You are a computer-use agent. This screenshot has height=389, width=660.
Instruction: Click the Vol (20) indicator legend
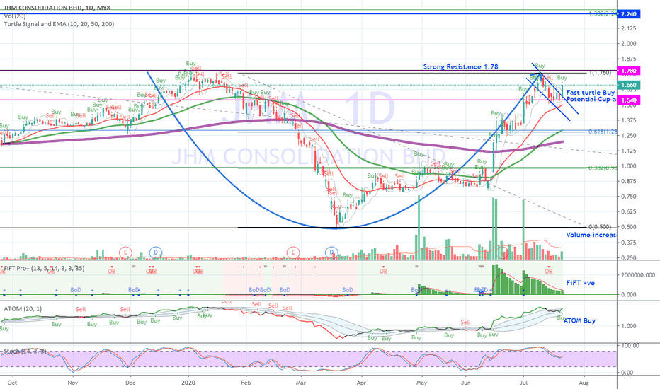point(15,16)
